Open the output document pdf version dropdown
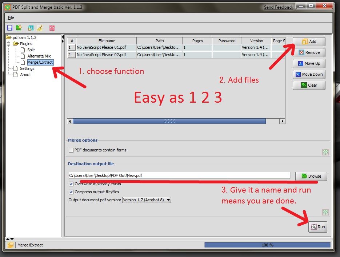Viewport: 340px width, 257px height. click(147, 200)
